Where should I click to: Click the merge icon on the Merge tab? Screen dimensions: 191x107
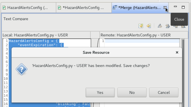point(115,7)
